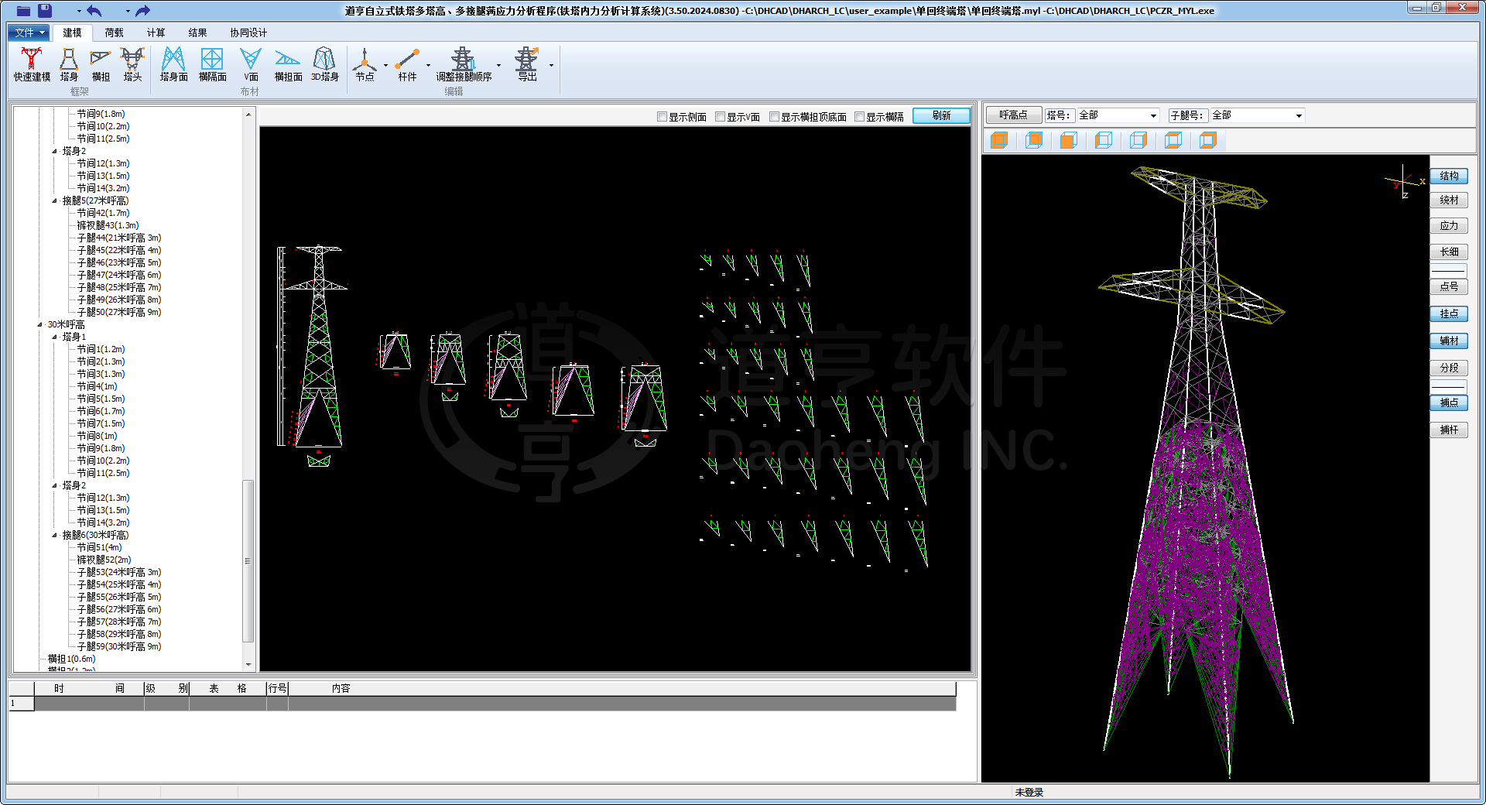Select the 塔身 tower body frame tool
1486x805 pixels.
[69, 64]
